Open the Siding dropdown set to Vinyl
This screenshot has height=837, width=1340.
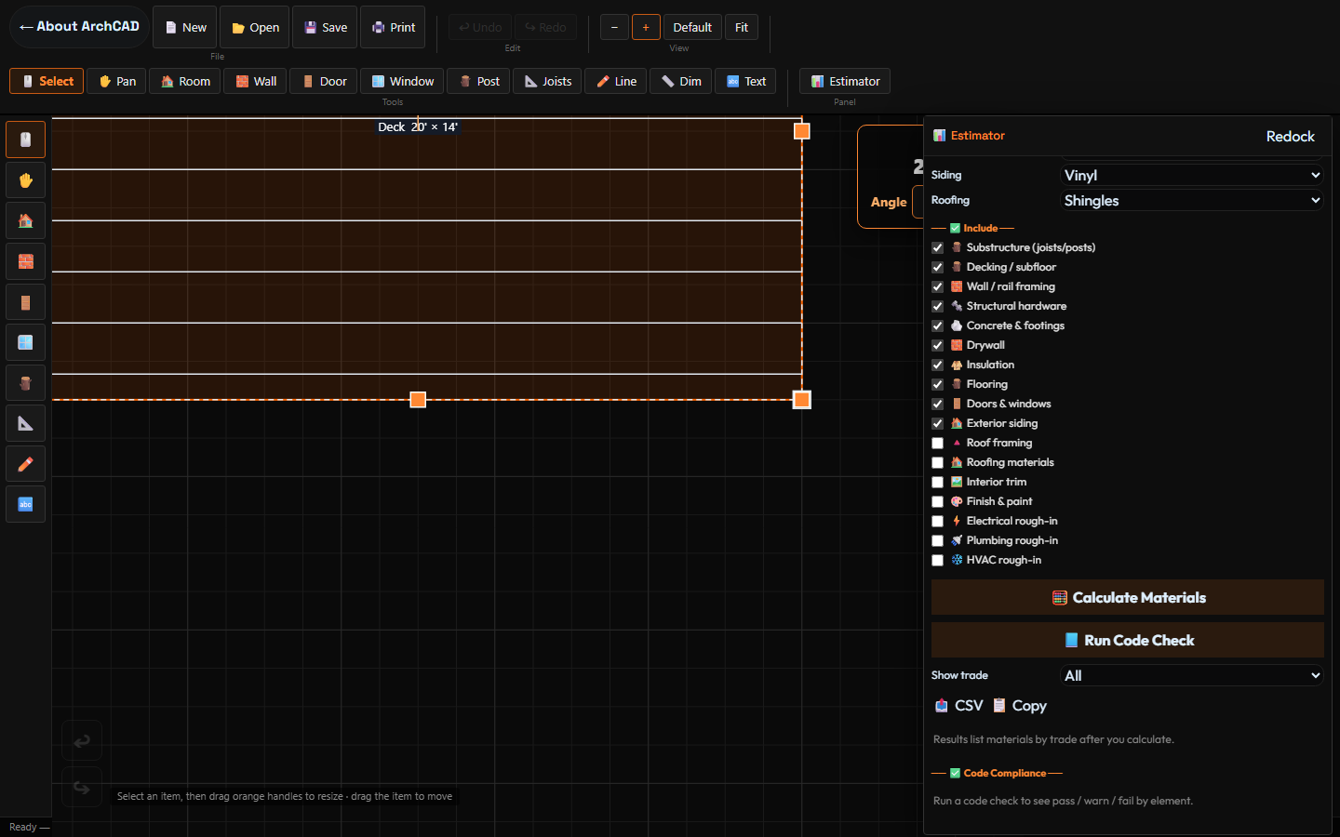(x=1192, y=175)
